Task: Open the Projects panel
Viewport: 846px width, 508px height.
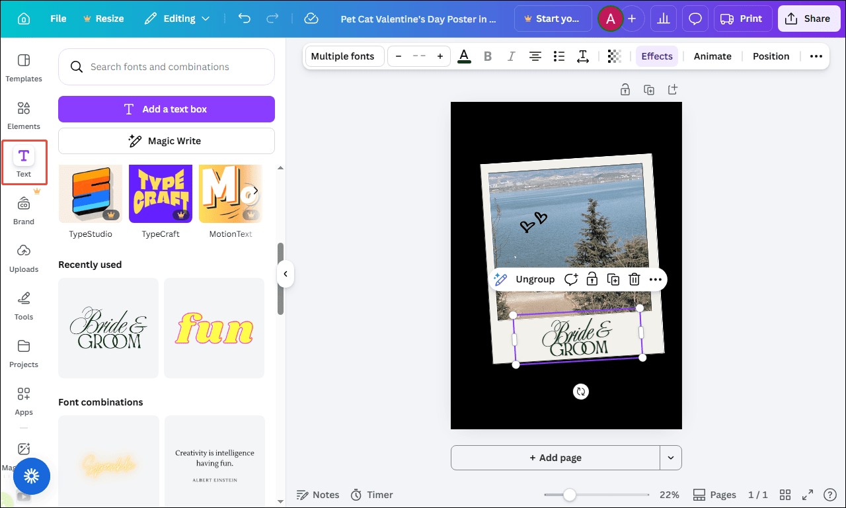Action: click(24, 352)
